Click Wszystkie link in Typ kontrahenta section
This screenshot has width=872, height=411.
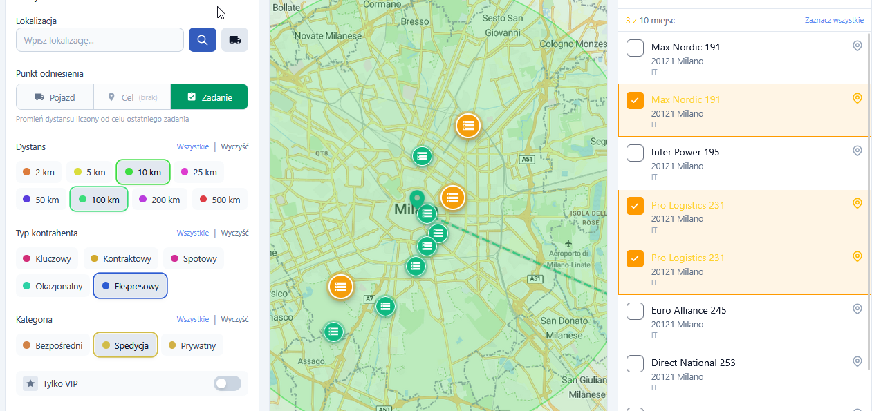(x=193, y=233)
